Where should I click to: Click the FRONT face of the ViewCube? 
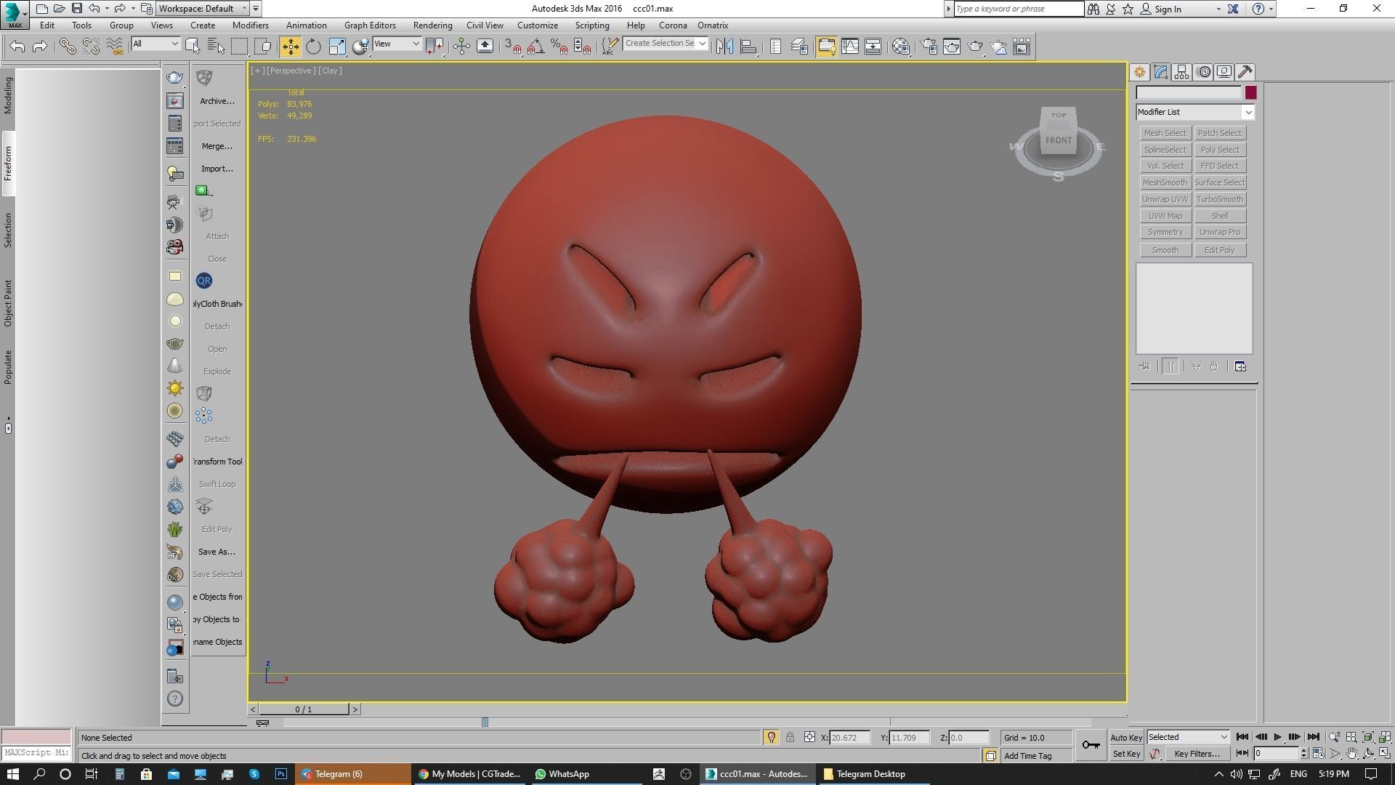pyautogui.click(x=1059, y=140)
